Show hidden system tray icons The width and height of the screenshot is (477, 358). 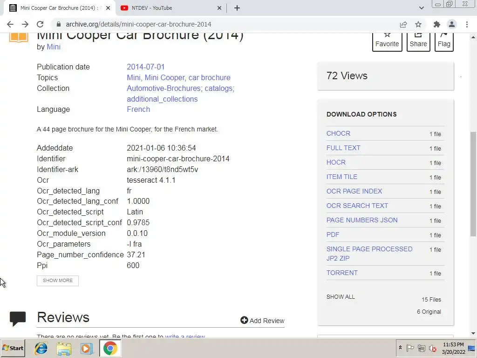[400, 348]
